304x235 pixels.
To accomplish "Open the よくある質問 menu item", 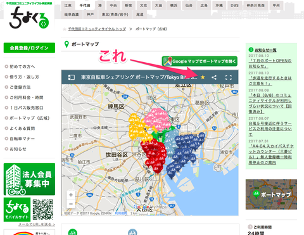I will point(22,129).
